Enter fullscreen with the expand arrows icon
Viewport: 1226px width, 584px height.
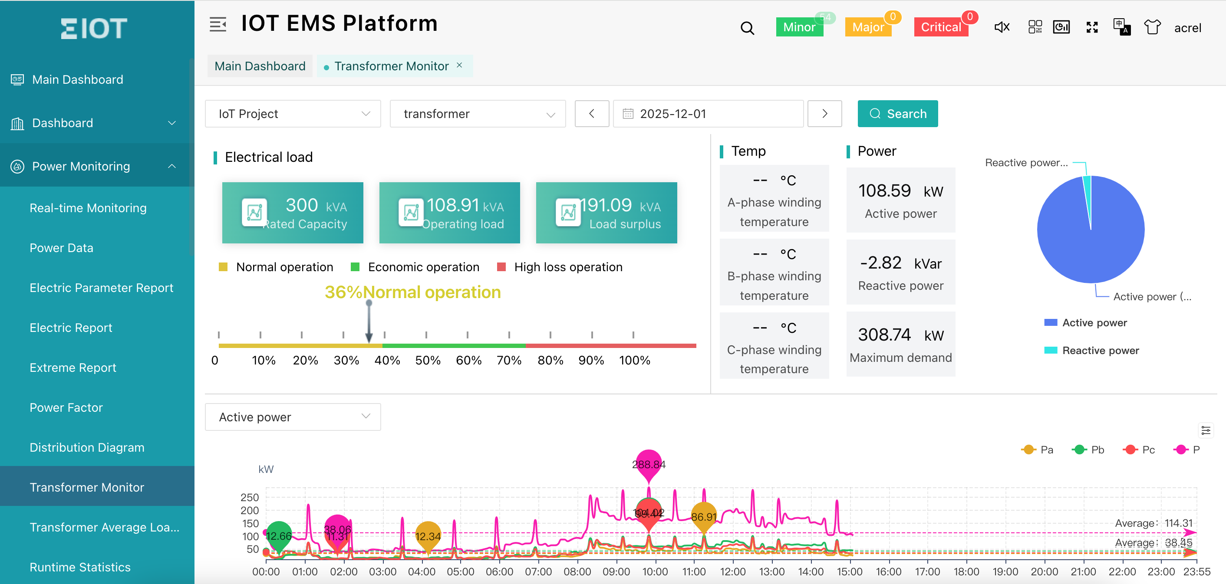click(x=1092, y=27)
